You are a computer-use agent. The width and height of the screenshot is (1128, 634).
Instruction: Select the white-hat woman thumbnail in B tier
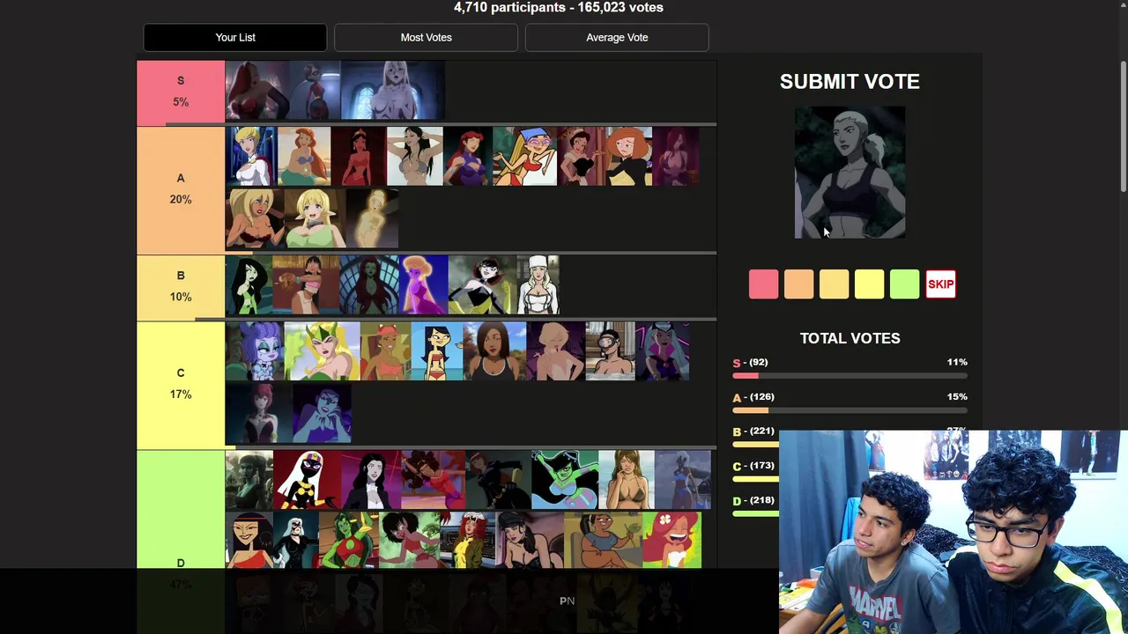pos(538,285)
